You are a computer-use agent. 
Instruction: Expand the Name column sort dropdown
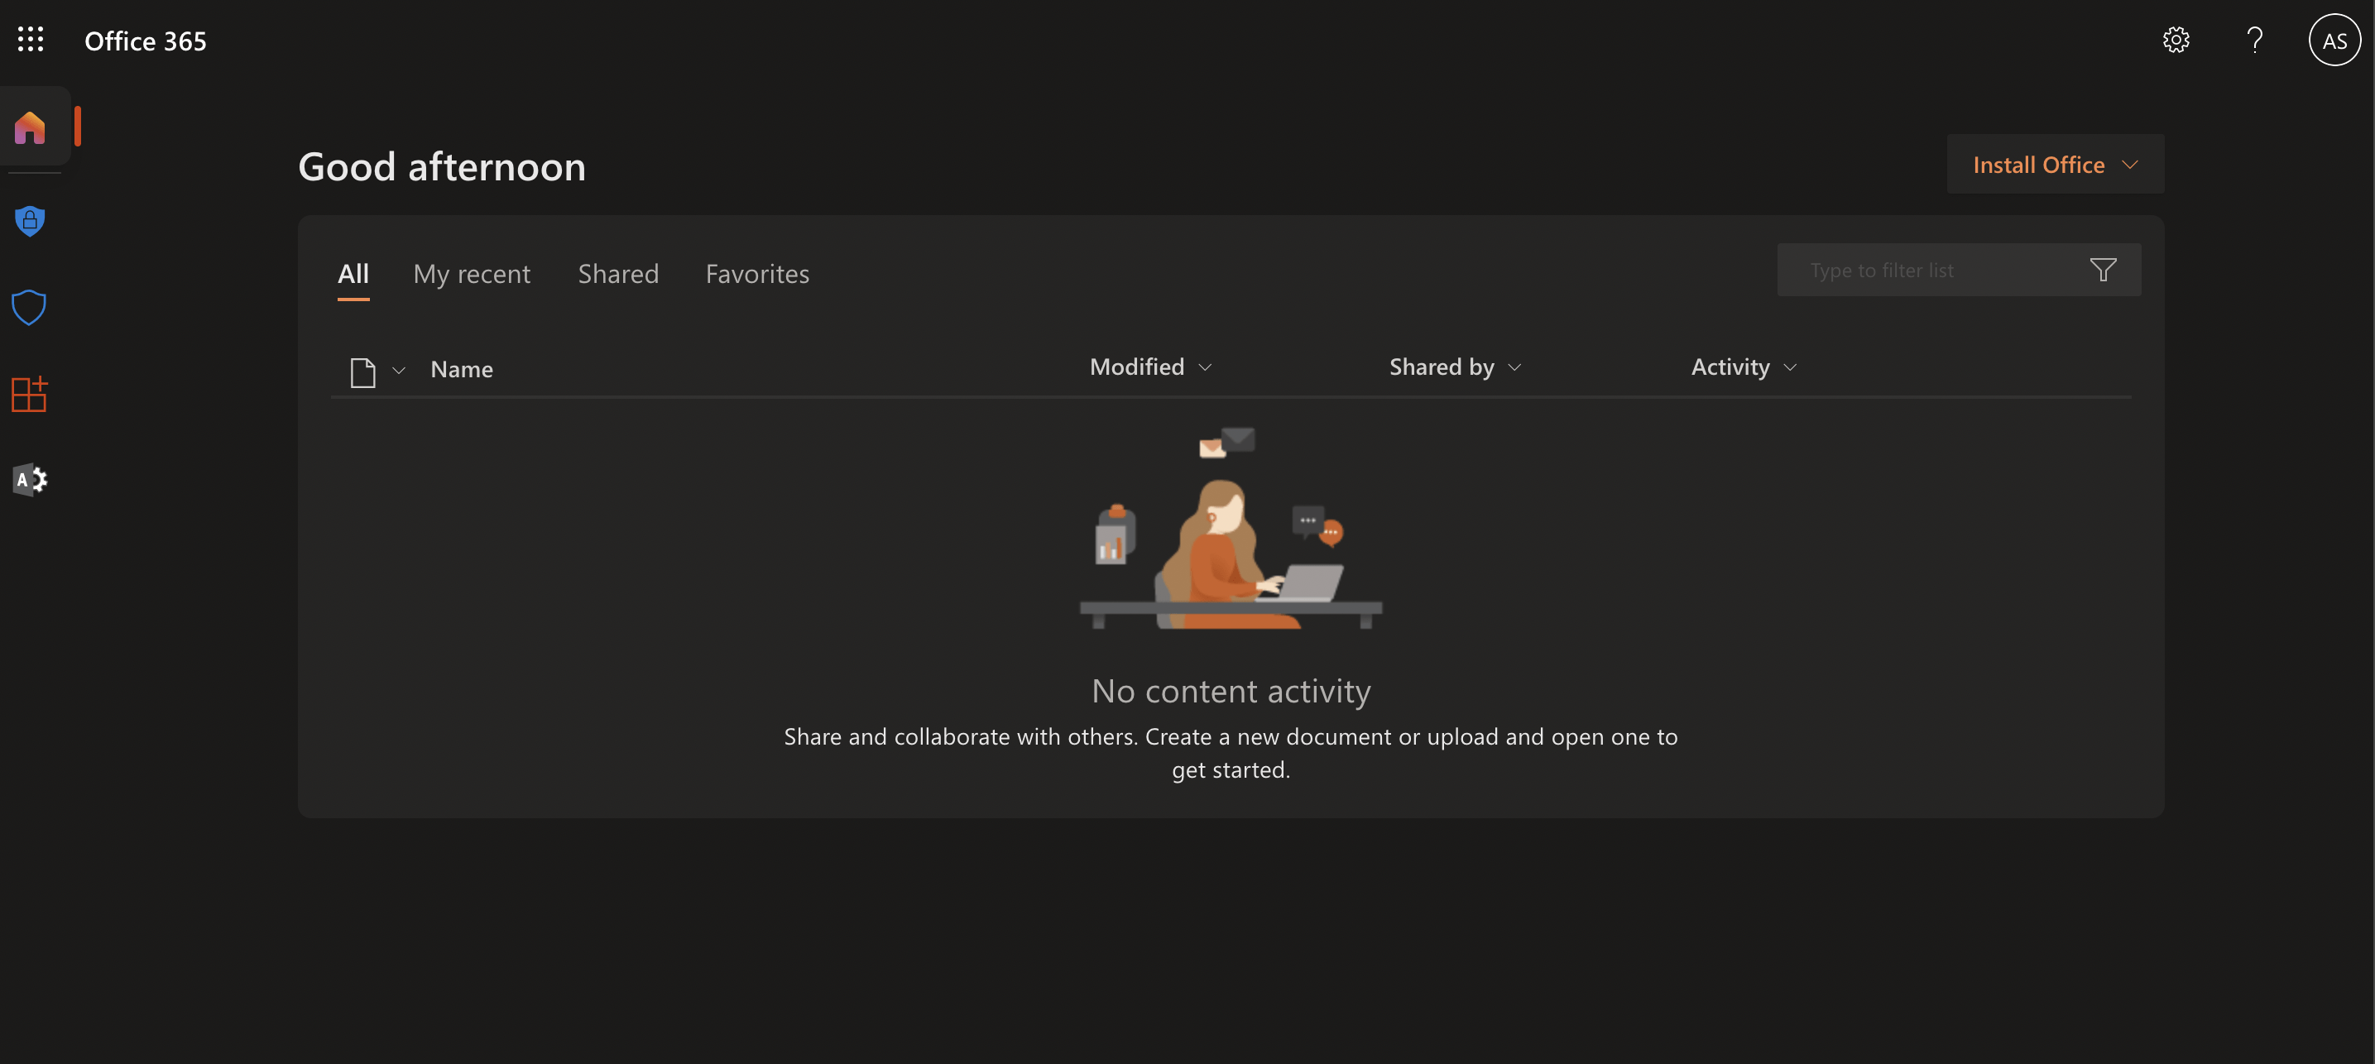(398, 368)
